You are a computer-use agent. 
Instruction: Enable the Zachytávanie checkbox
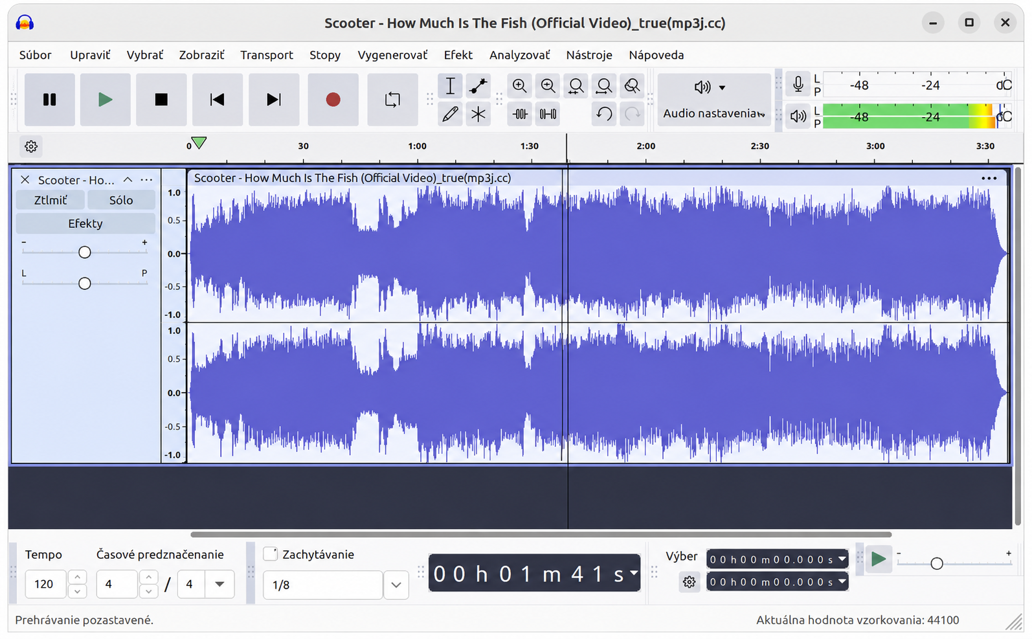coord(271,554)
